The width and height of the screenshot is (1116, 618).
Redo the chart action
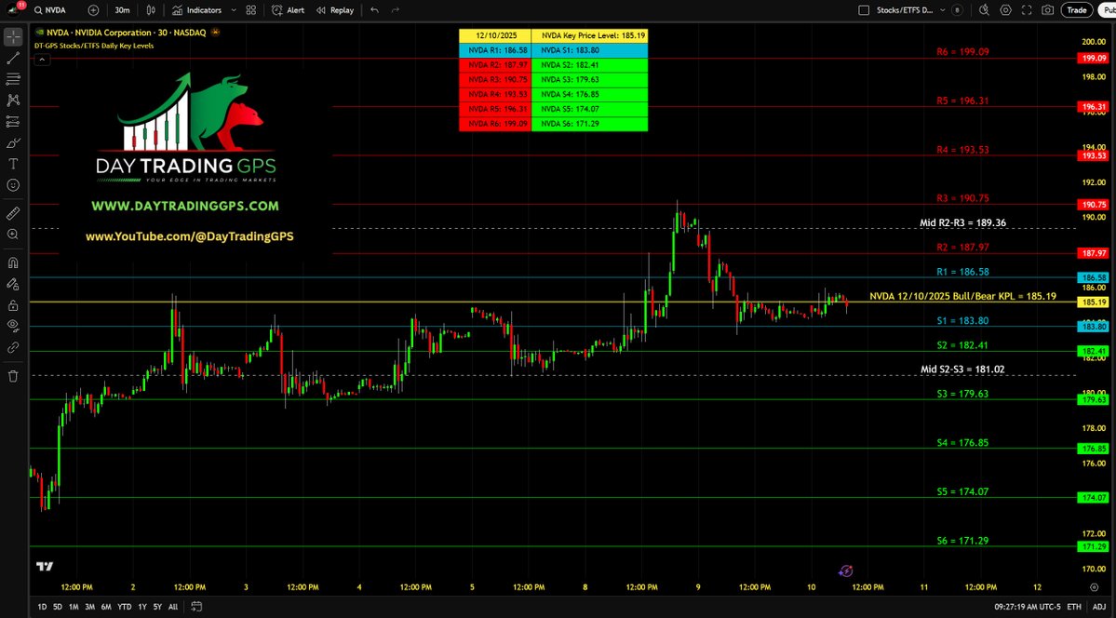(395, 10)
